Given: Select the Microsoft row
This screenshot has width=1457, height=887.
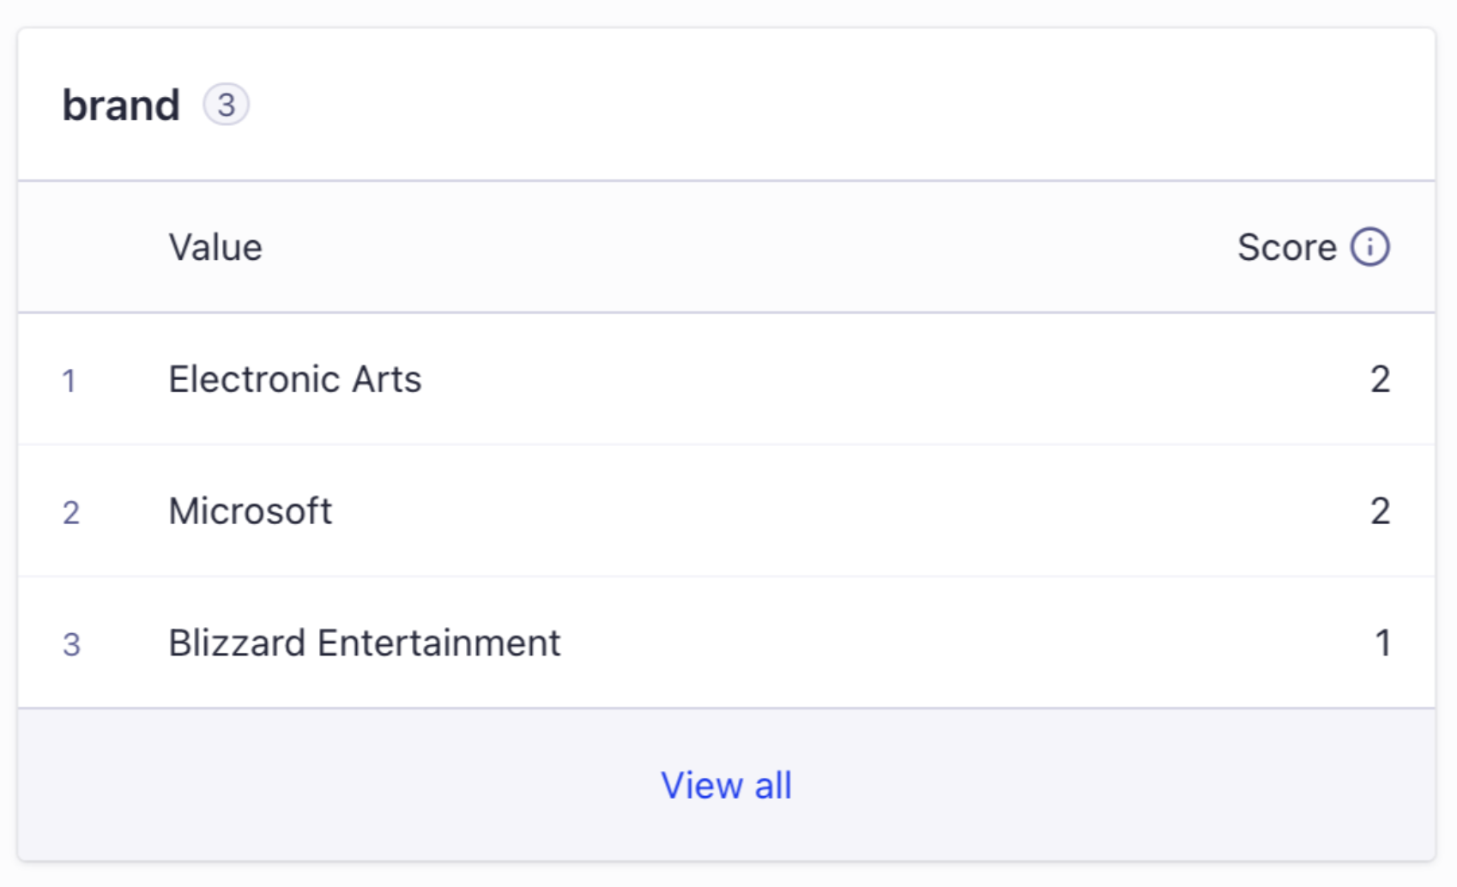Looking at the screenshot, I should (x=251, y=510).
